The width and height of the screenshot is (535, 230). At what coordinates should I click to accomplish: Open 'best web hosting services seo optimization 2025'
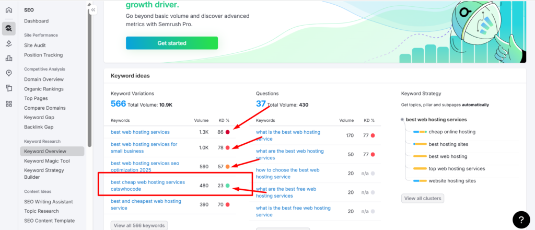145,167
